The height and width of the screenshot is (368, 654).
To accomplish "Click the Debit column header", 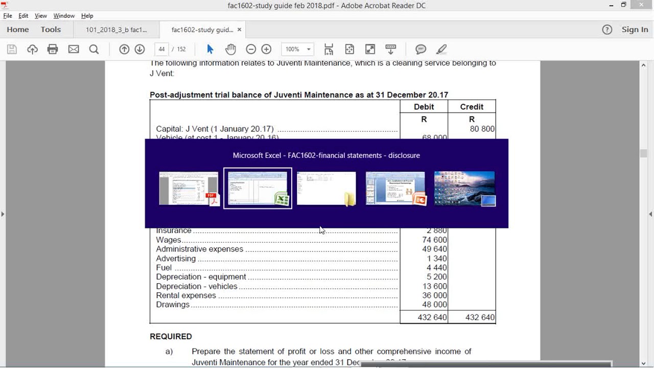I will pyautogui.click(x=424, y=107).
